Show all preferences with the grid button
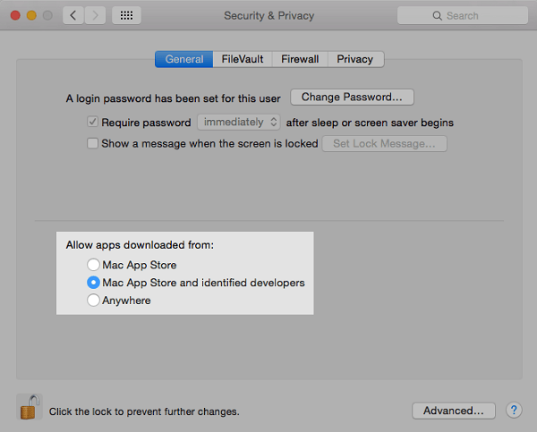Screen dimensions: 537x432 point(126,15)
